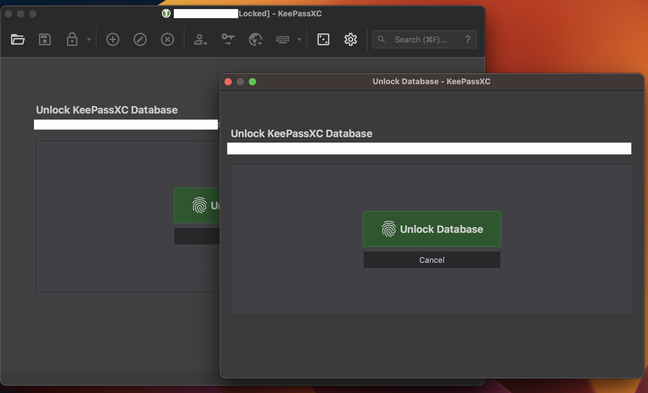Image resolution: width=648 pixels, height=393 pixels.
Task: Open the Auto-Type options dropdown arrow
Action: [299, 39]
